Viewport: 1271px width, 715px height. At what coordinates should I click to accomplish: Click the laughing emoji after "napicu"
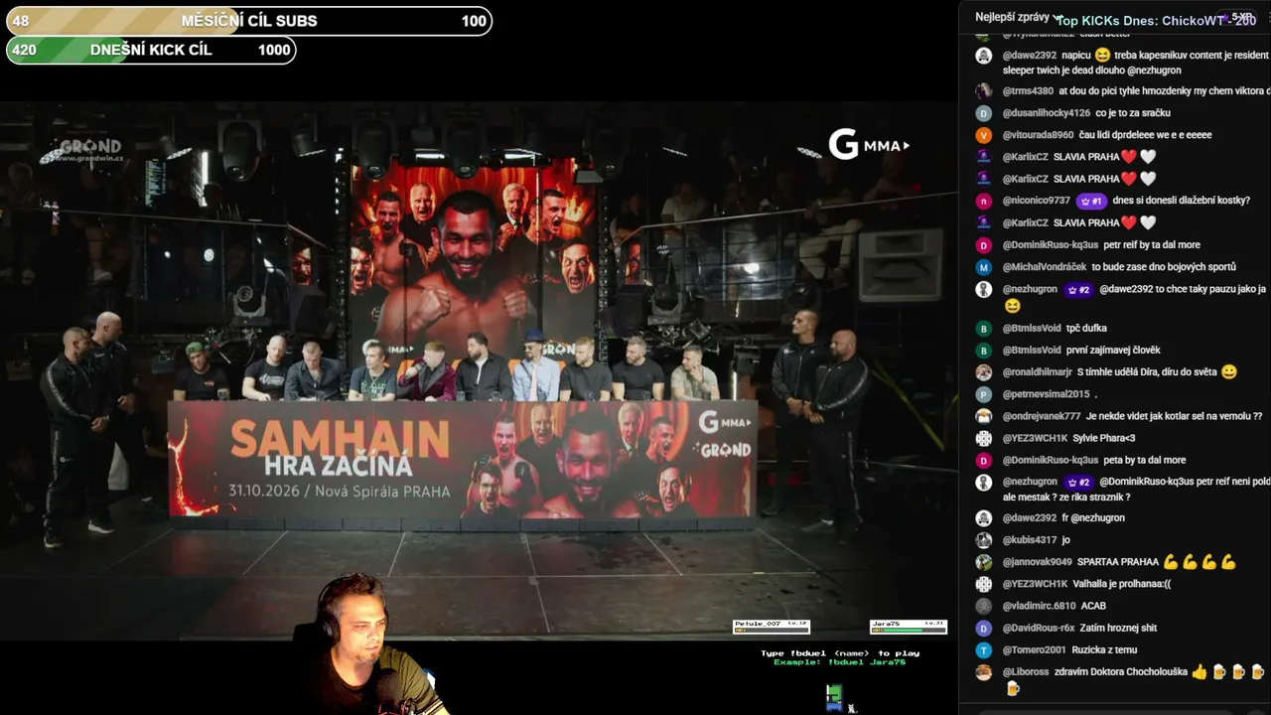click(x=1102, y=56)
